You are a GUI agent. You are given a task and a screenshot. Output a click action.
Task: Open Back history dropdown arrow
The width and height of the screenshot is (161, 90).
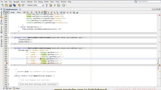coord(29,12)
